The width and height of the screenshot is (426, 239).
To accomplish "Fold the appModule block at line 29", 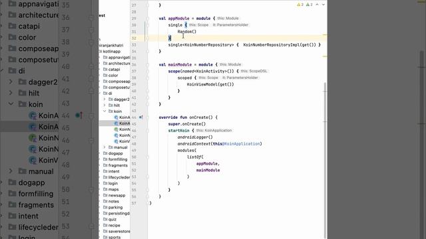I will (147, 19).
